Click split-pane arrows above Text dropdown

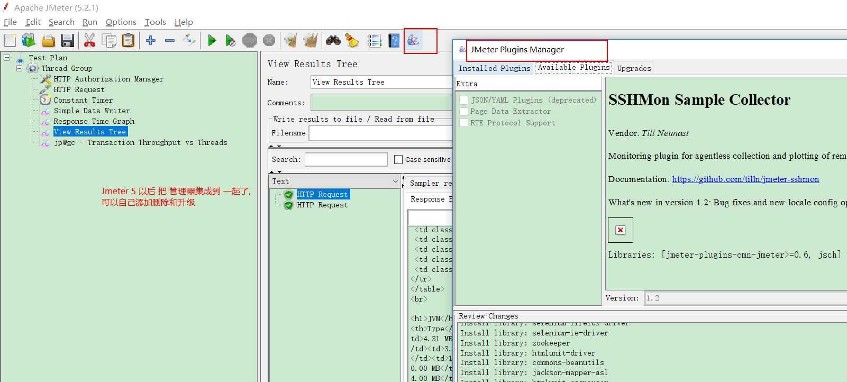coord(275,171)
